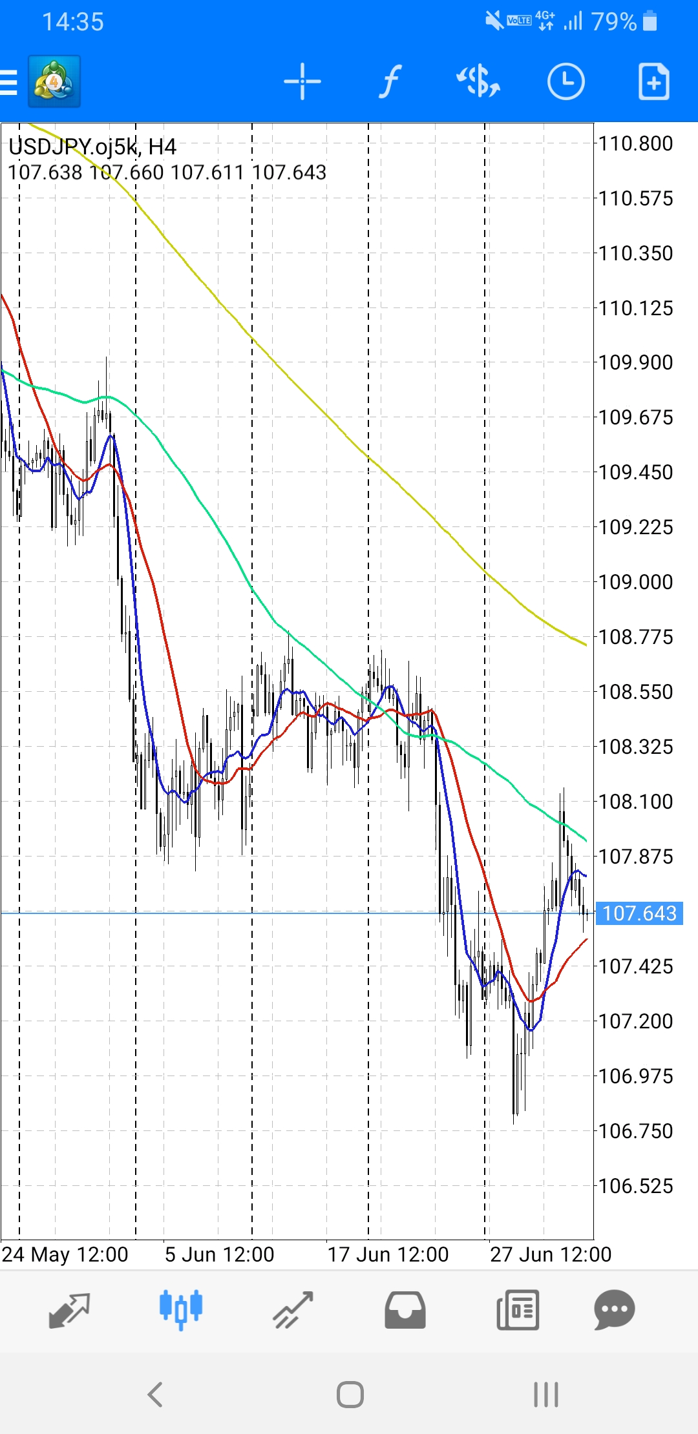
Task: Open the indicators list (f icon)
Action: tap(390, 82)
